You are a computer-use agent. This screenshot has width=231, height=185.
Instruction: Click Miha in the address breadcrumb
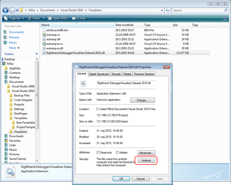(x=31, y=10)
